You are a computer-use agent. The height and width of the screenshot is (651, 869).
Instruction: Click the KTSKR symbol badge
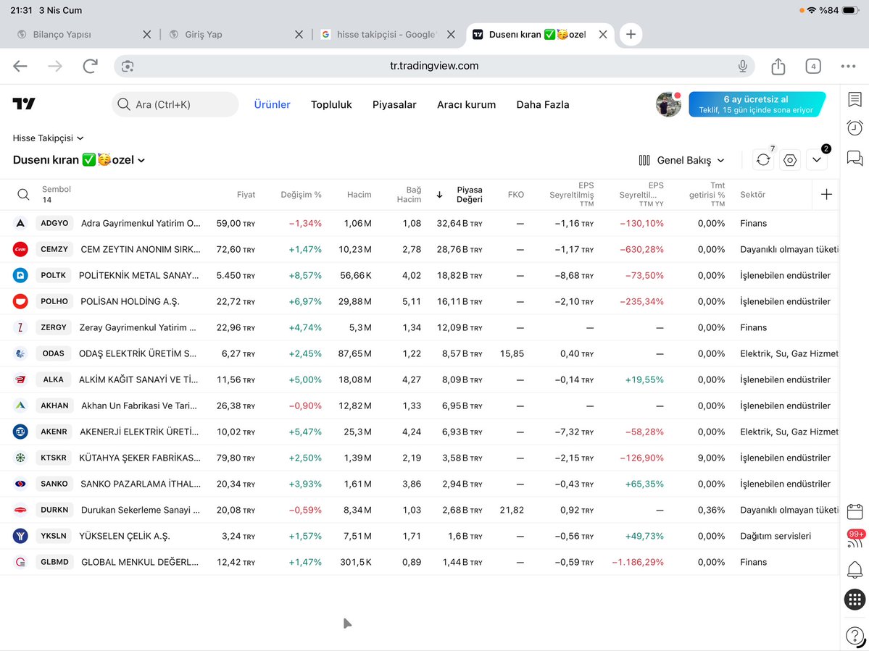(53, 458)
